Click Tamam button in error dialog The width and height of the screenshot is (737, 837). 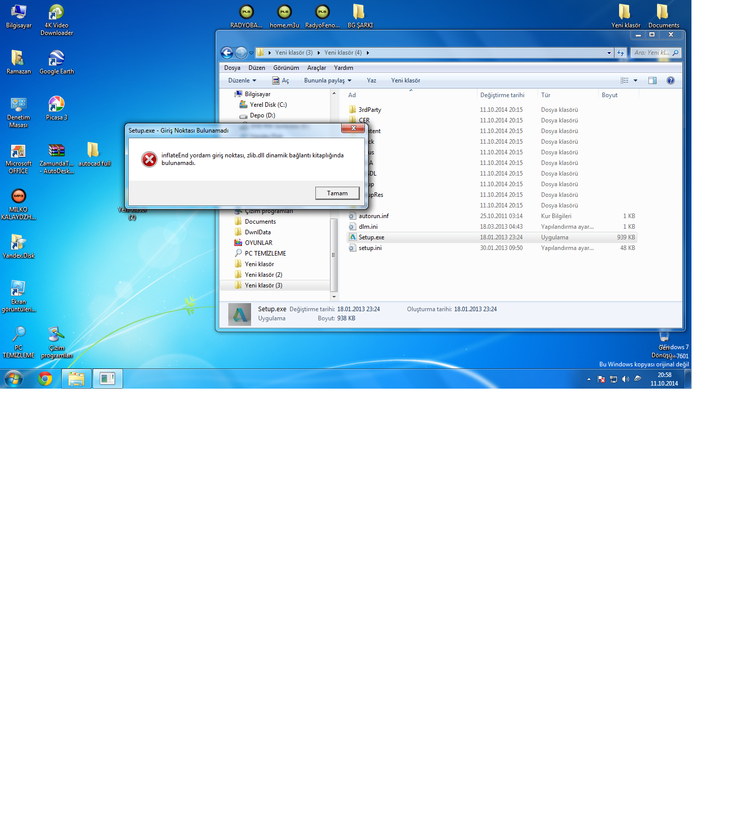coord(337,193)
